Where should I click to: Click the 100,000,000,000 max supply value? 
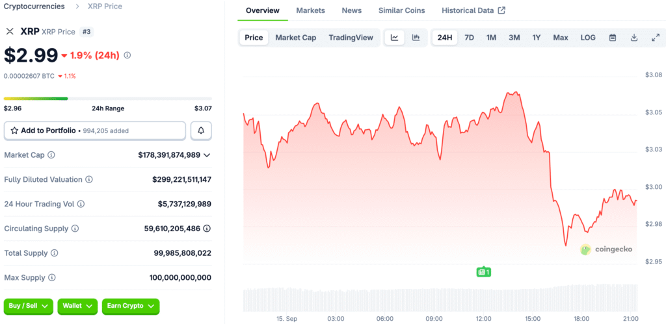tap(181, 278)
